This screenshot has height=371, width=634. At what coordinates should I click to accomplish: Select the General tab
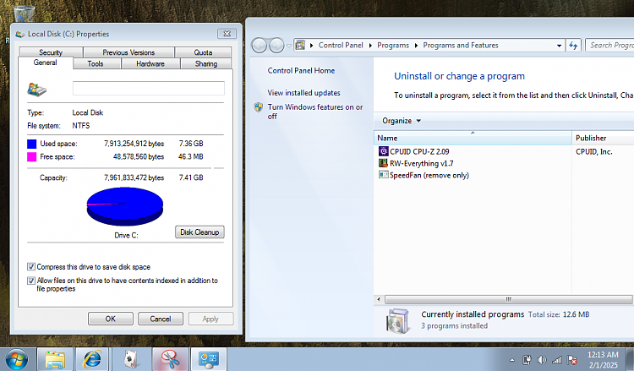point(46,63)
